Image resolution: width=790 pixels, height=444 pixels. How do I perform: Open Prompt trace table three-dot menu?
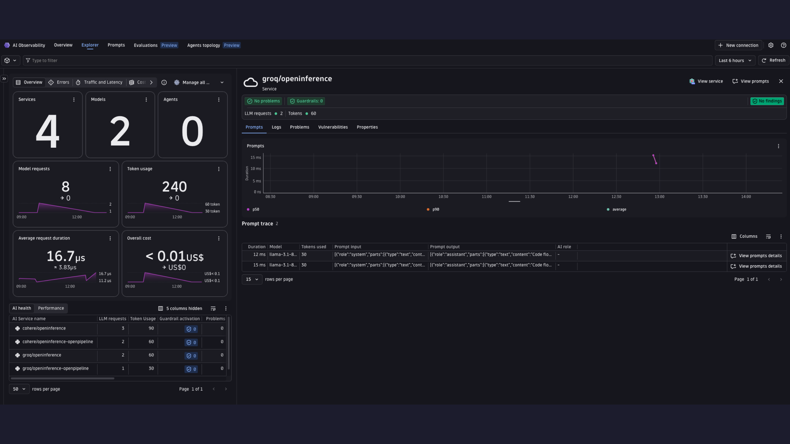(x=781, y=236)
